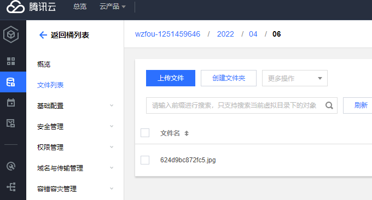The width and height of the screenshot is (372, 200).
Task: Open the 04 breadcrumb folder
Action: click(253, 34)
